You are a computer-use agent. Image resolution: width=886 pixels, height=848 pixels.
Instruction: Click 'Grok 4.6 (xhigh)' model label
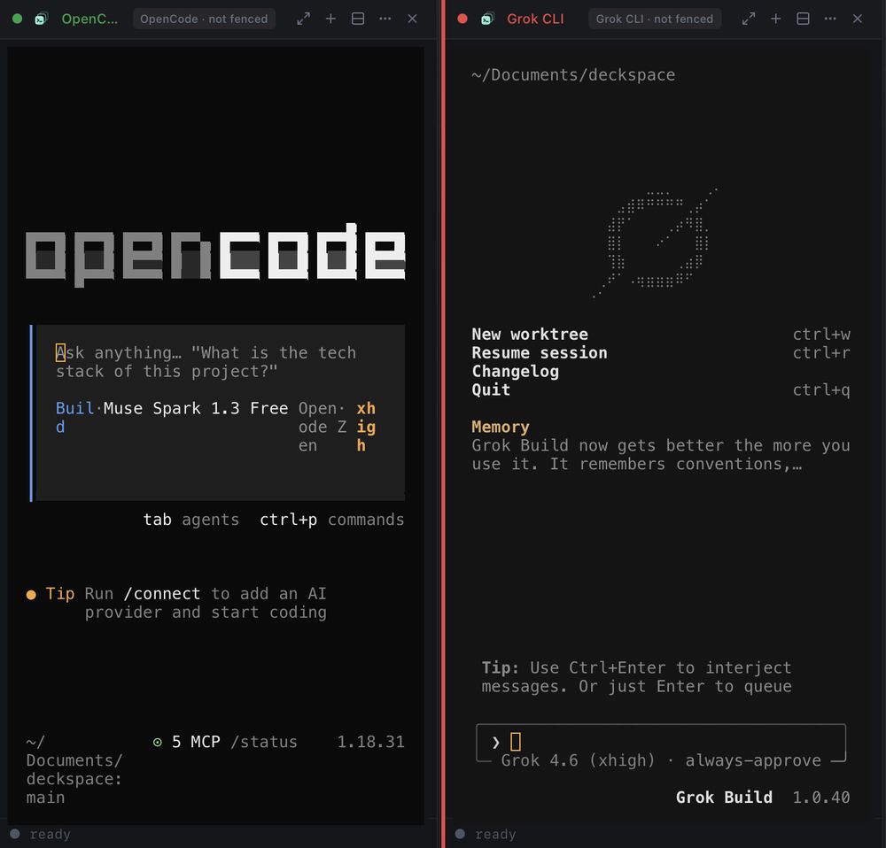[578, 760]
